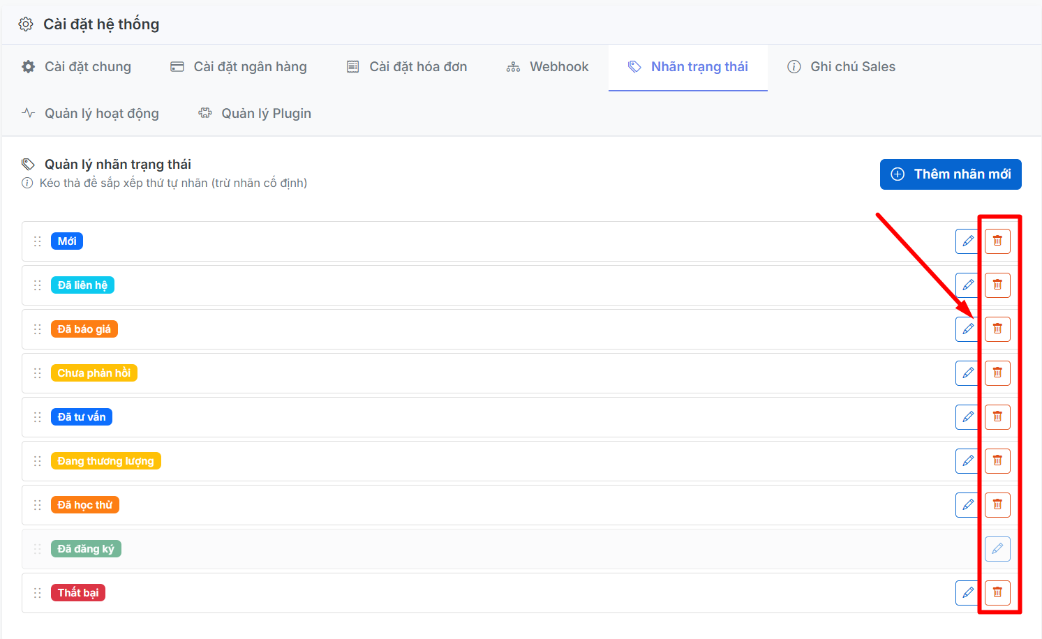Open the Webhook tab
Screen dimensions: 1042x639
548,67
